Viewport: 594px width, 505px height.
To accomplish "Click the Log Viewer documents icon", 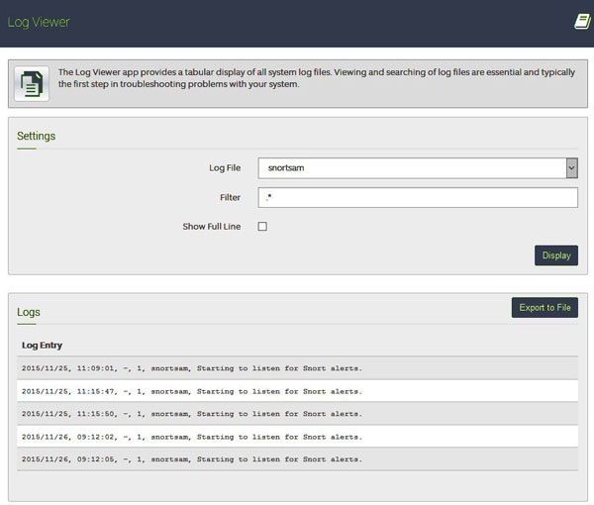I will (x=32, y=84).
